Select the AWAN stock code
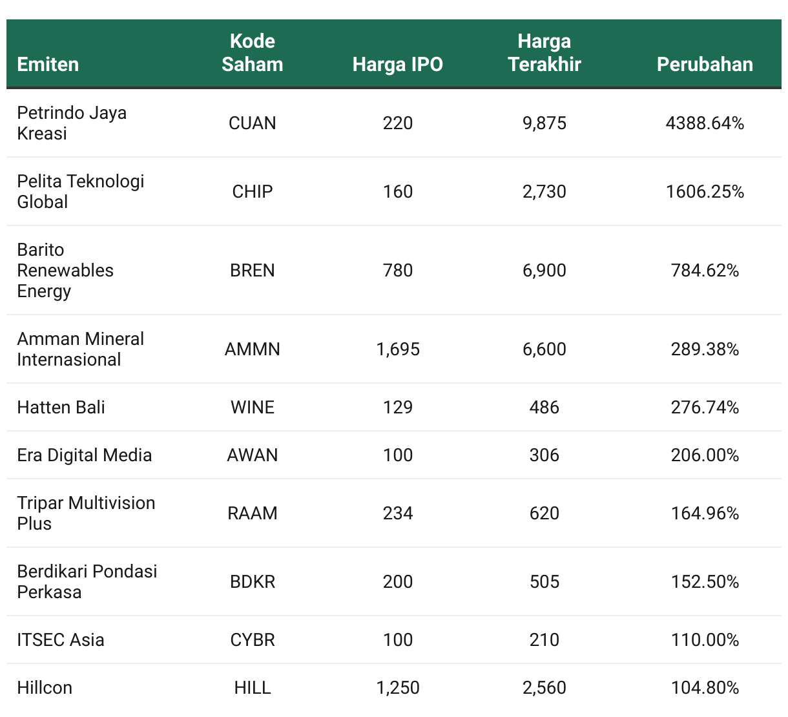788x717 pixels. [x=252, y=455]
